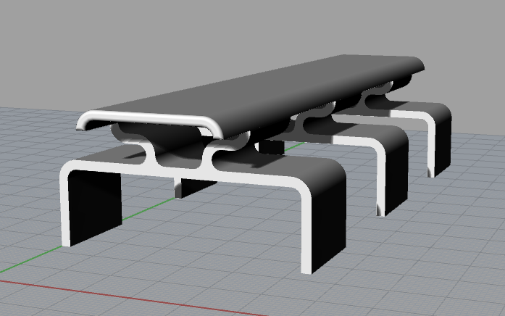Click the small dark block under seat center

point(270,147)
